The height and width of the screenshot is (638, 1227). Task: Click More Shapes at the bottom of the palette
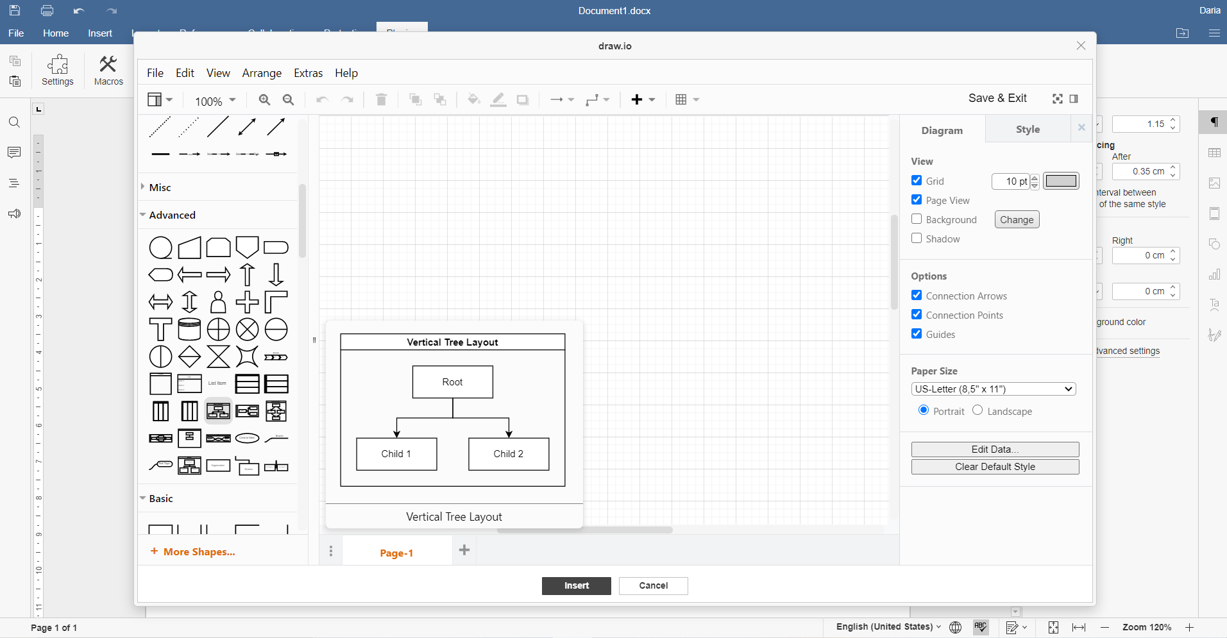[192, 551]
